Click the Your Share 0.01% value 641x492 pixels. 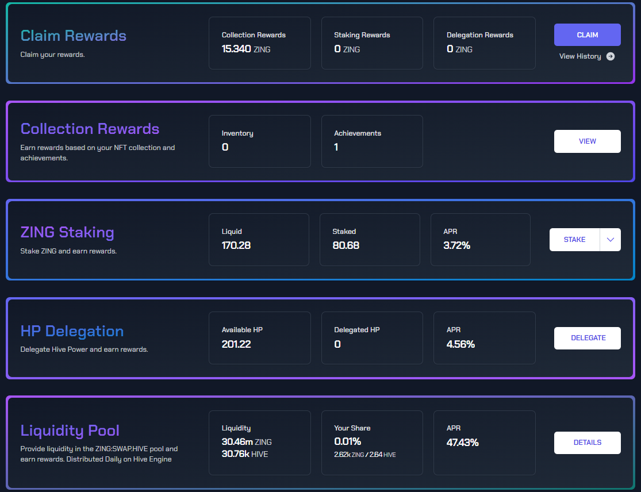pos(347,441)
